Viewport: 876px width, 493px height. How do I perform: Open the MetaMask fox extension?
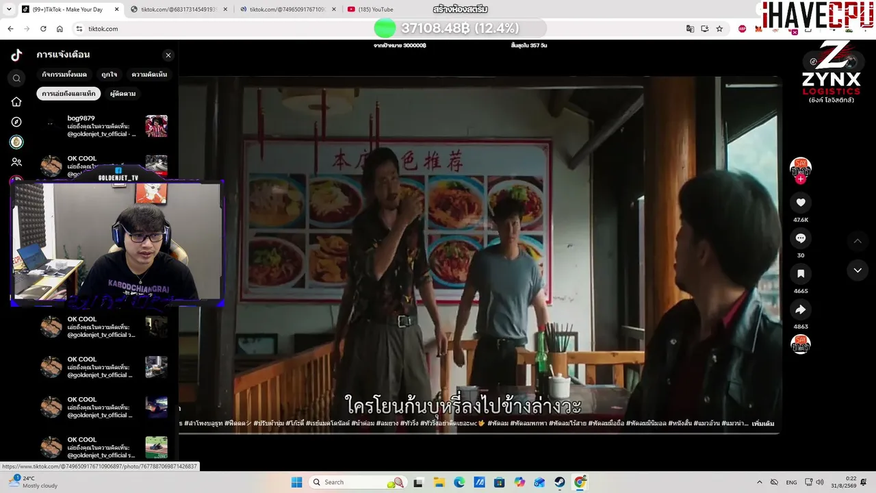[x=759, y=29]
